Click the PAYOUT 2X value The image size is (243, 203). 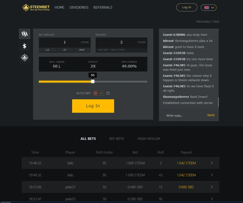click(x=93, y=66)
